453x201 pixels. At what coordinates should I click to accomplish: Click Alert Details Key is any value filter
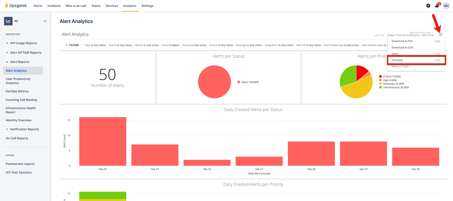pyautogui.click(x=341, y=45)
